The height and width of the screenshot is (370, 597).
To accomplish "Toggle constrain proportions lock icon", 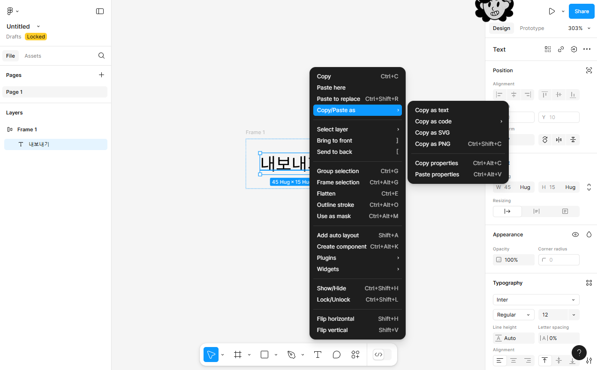I will click(589, 187).
